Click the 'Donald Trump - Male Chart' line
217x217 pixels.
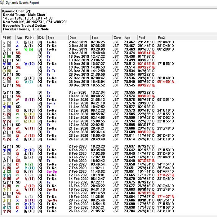(24, 15)
